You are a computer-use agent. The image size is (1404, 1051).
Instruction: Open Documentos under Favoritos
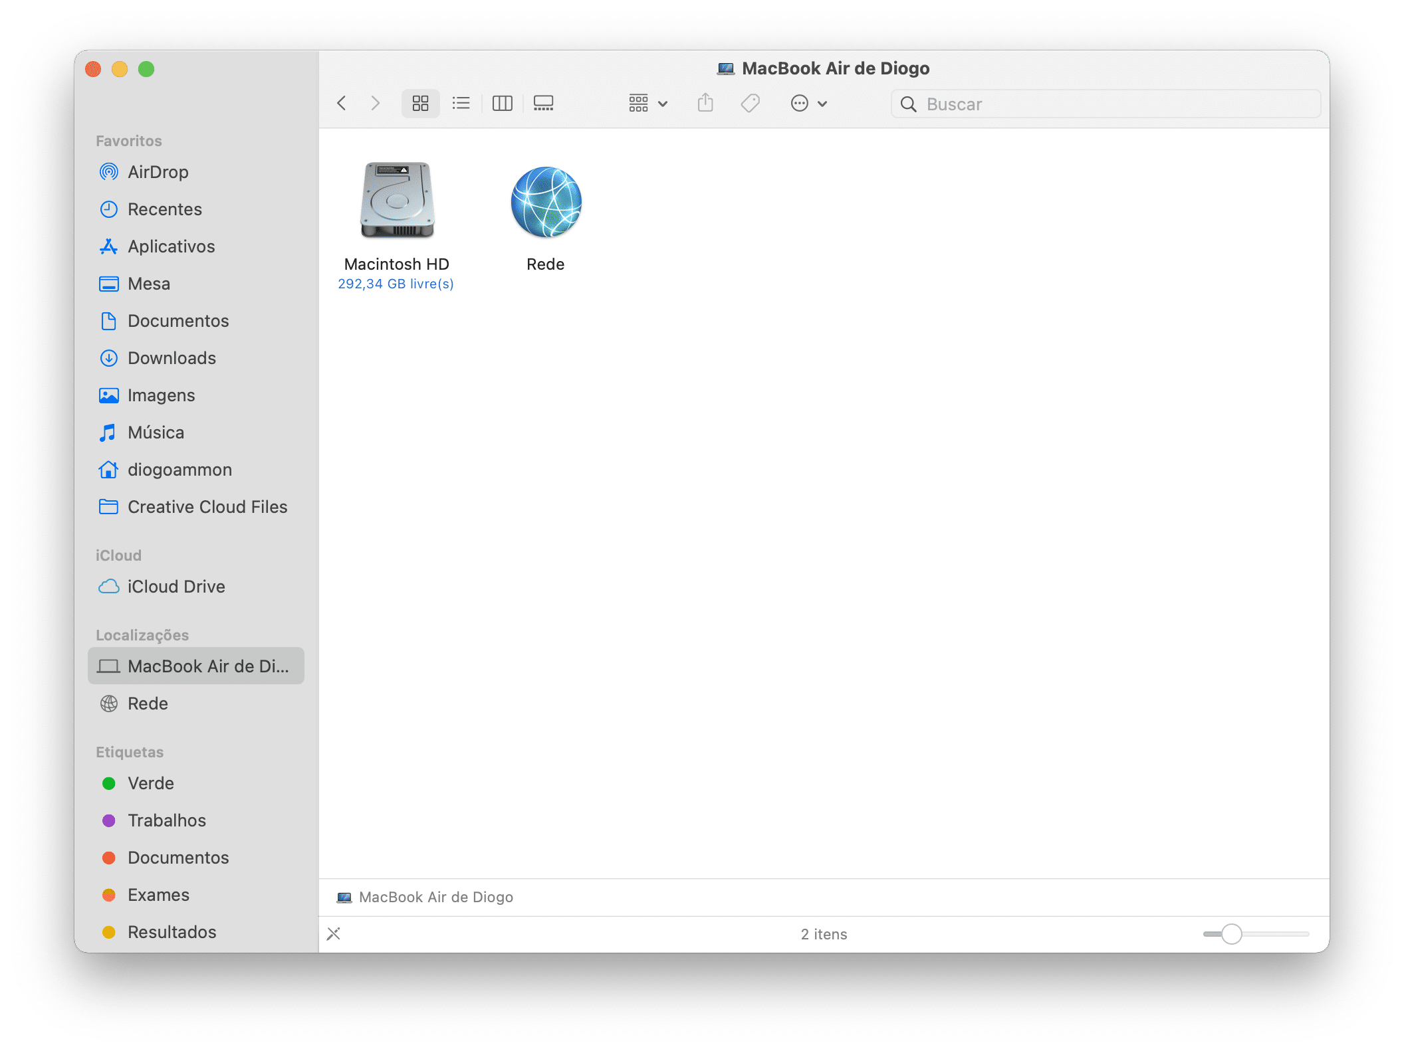click(x=195, y=321)
